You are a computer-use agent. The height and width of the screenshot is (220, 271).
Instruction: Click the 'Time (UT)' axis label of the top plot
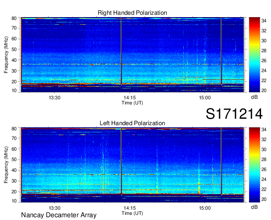point(132,103)
